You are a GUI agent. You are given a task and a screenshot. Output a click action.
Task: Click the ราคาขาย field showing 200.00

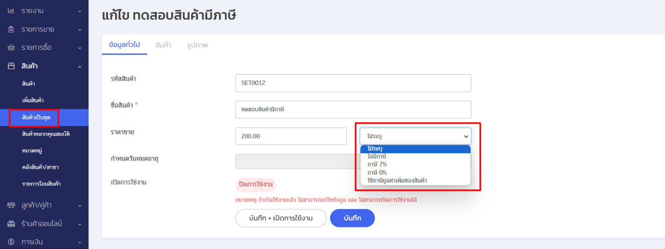point(291,136)
